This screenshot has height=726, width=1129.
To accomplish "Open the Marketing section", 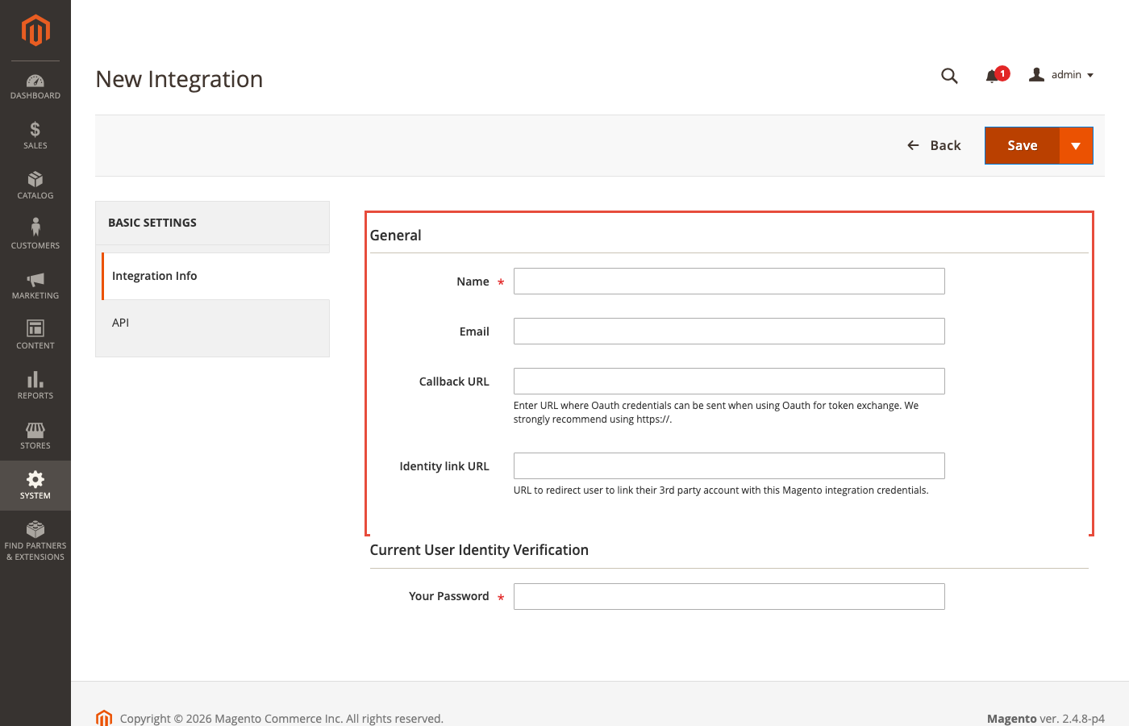I will pos(35,286).
